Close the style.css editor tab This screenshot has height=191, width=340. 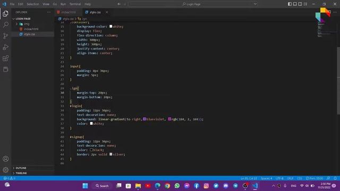pyautogui.click(x=107, y=12)
